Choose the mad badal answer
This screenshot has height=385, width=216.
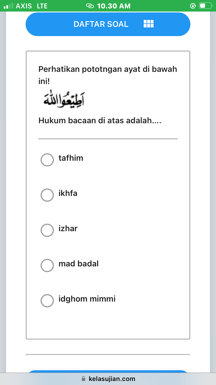[47, 265]
